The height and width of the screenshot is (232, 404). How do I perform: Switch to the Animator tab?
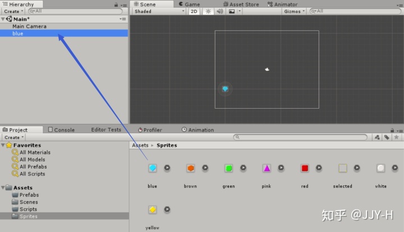coord(282,4)
